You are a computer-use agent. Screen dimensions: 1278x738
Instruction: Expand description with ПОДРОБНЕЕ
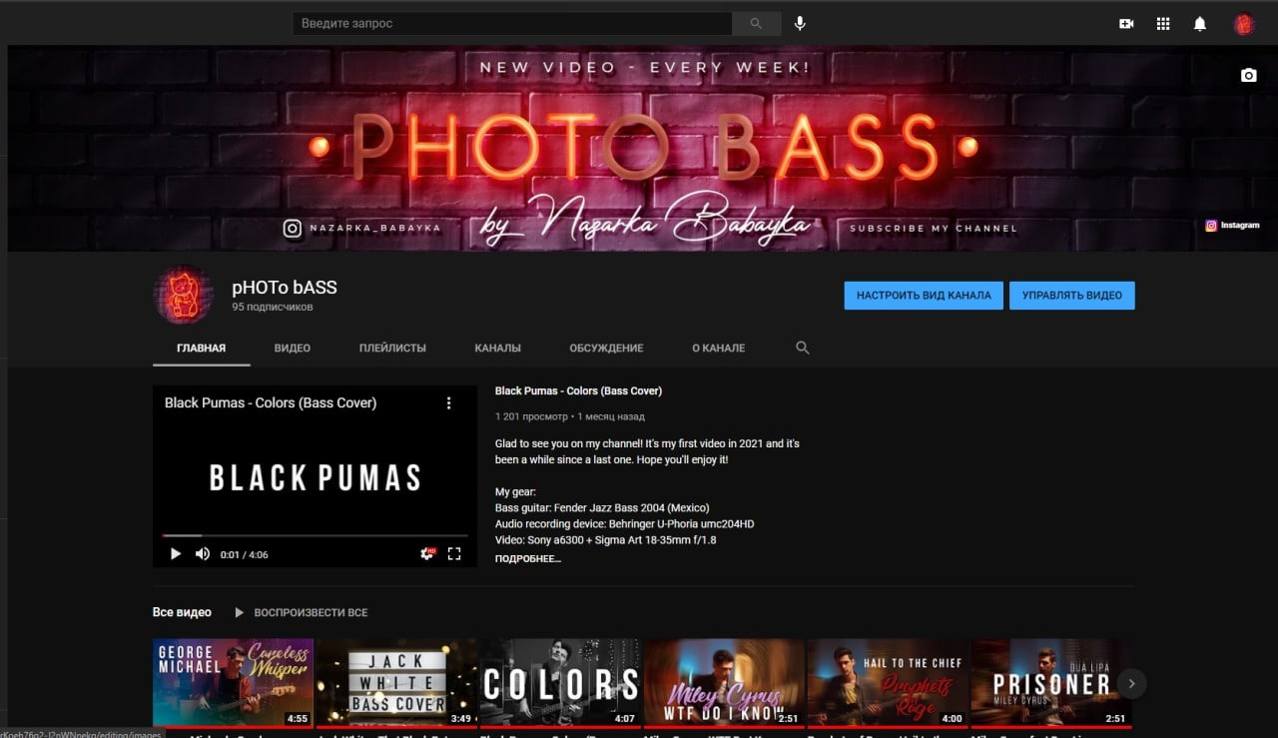527,558
